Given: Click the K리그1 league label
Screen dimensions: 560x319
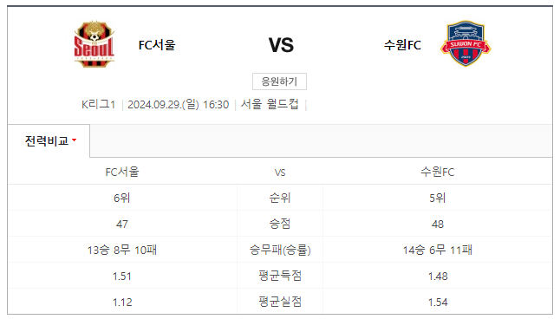Looking at the screenshot, I should coord(98,105).
